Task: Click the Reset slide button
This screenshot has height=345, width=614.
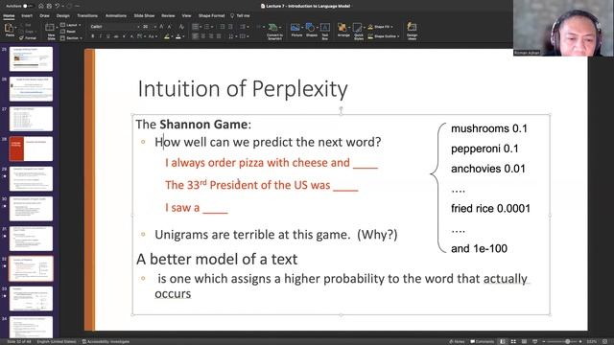Action: pos(68,32)
